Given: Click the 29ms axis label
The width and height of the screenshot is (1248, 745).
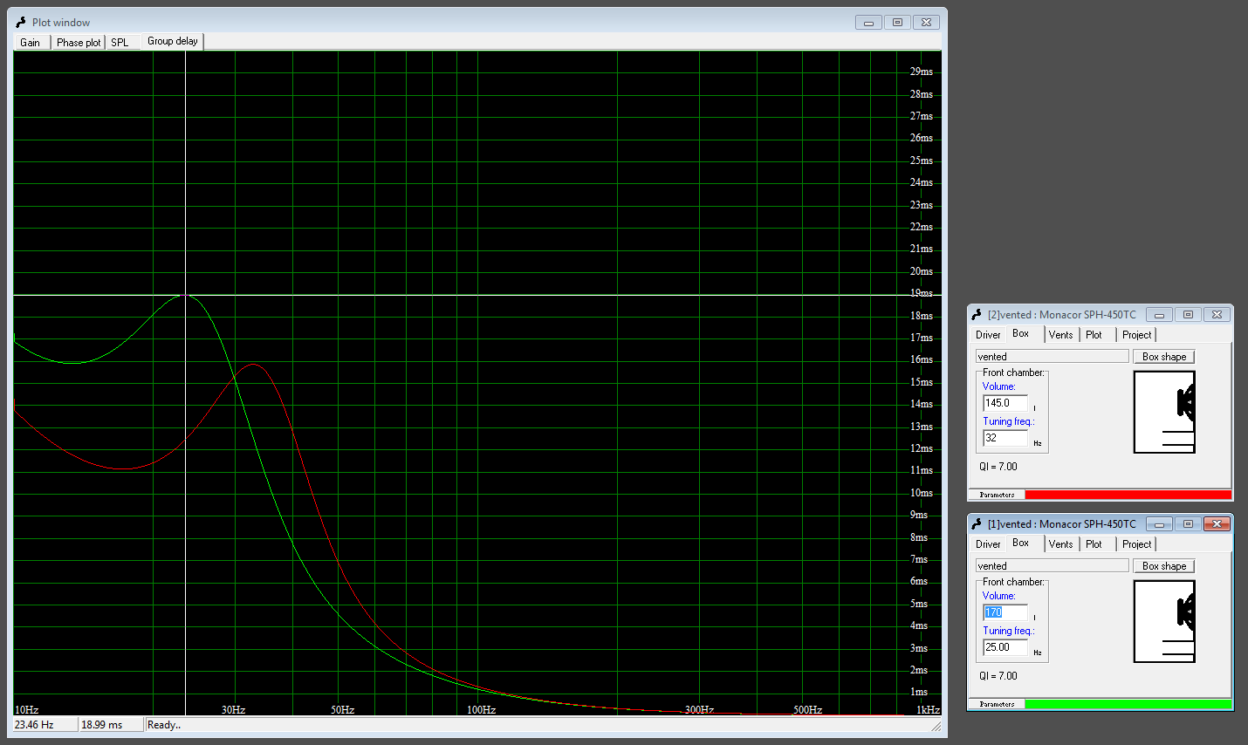Looking at the screenshot, I should click(x=921, y=72).
